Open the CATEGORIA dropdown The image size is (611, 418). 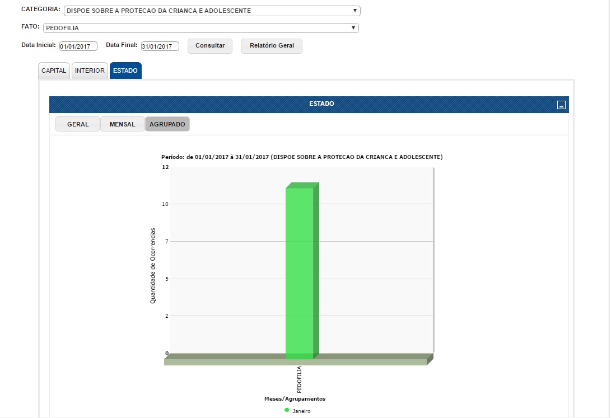pyautogui.click(x=212, y=11)
